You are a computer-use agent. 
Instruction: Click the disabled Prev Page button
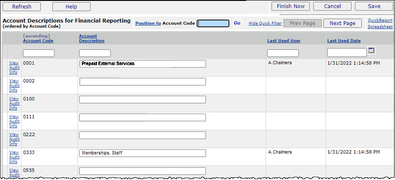pos(303,23)
